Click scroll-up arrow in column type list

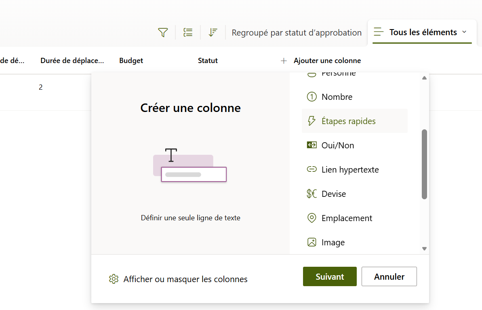(424, 78)
